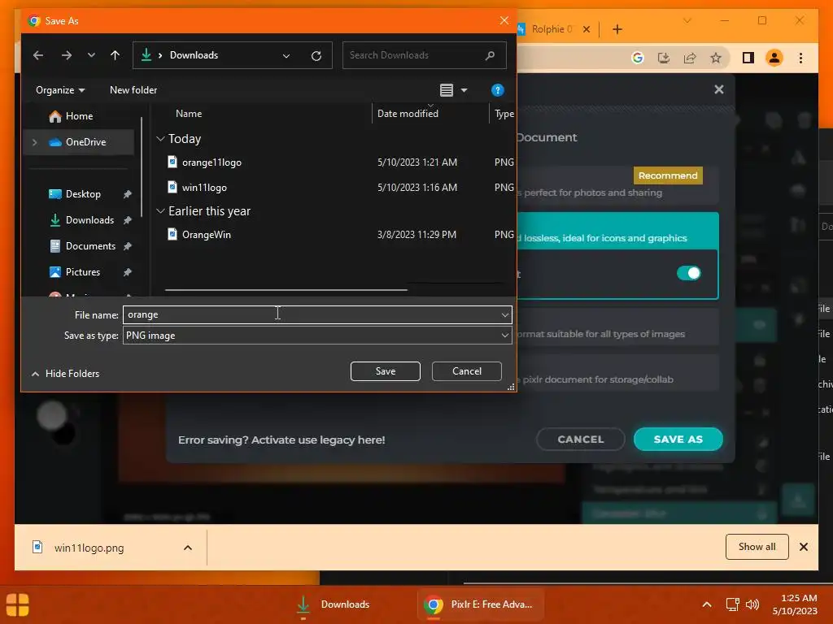Open Pictures quick access folder

(78, 272)
